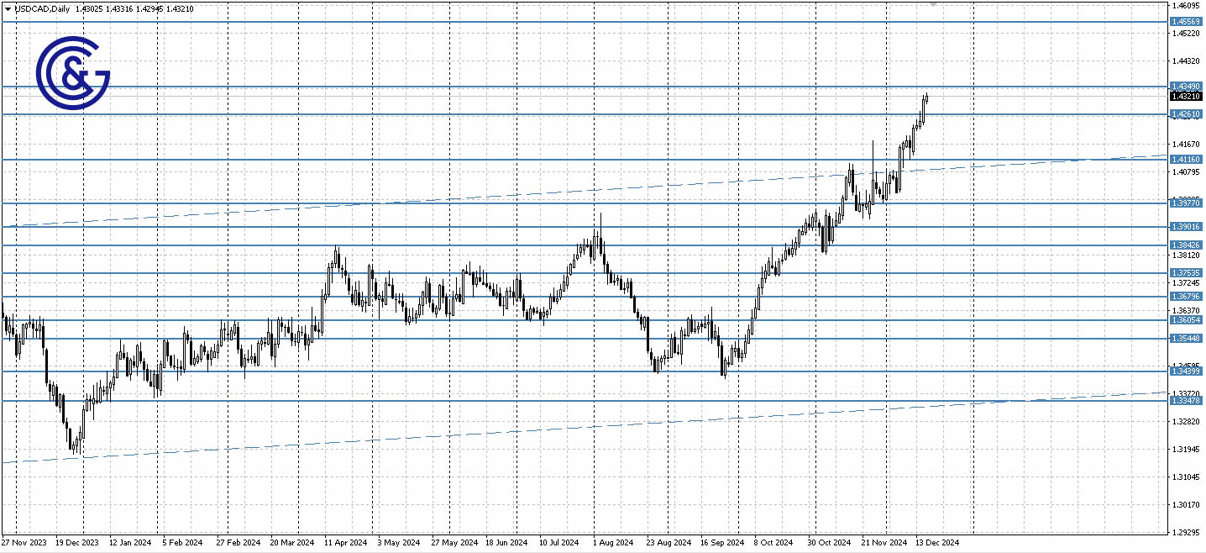Click the 1.39770 price level tag
The image size is (1206, 553).
click(x=1187, y=202)
